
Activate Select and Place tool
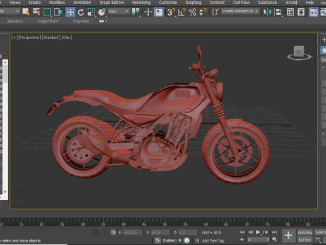(x=102, y=12)
